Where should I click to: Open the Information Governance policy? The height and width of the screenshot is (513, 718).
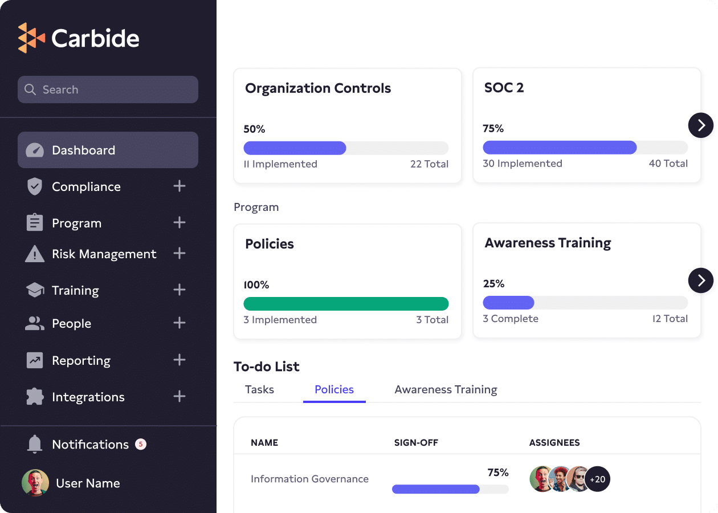coord(309,479)
